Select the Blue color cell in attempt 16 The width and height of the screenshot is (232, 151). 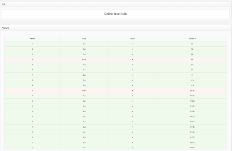(x=84, y=122)
